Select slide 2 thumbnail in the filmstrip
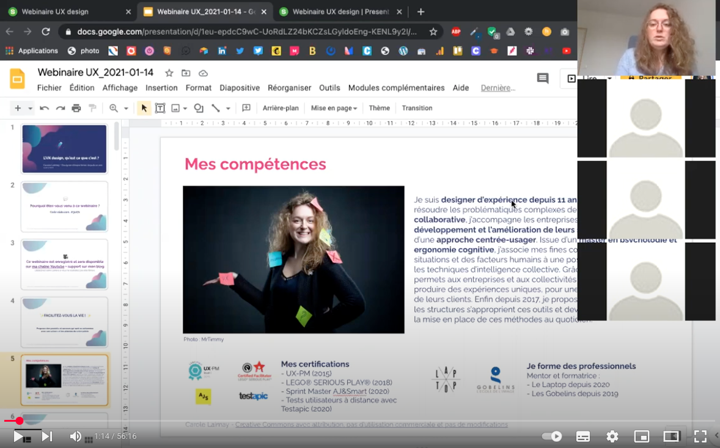 coord(64,207)
